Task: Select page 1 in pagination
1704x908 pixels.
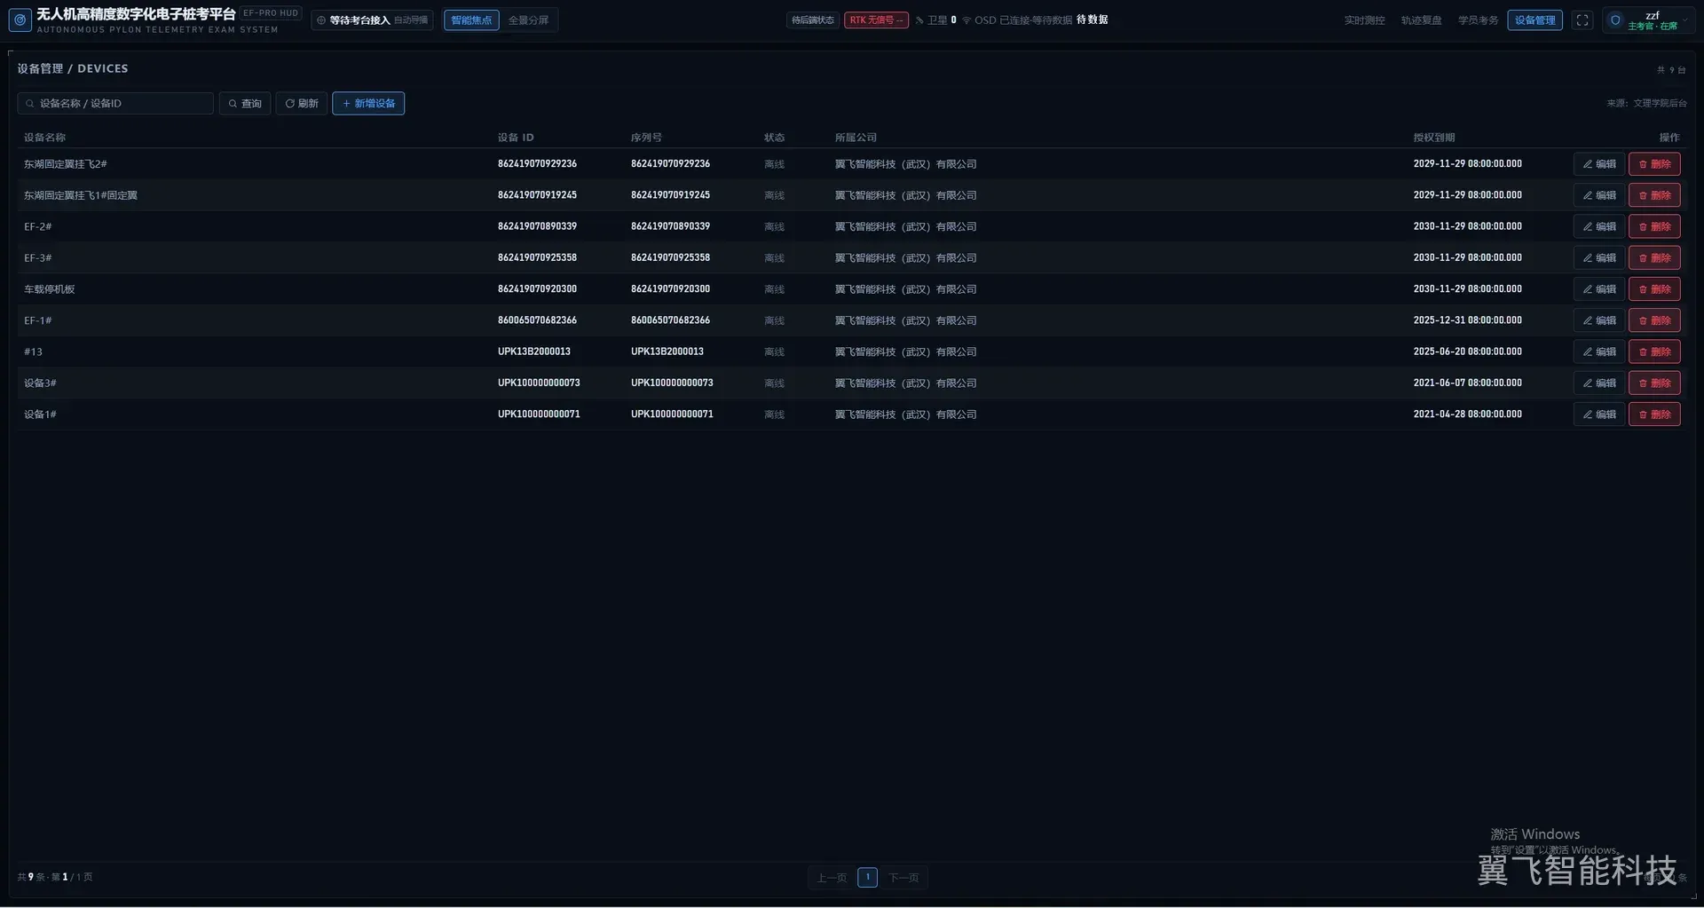Action: point(868,877)
